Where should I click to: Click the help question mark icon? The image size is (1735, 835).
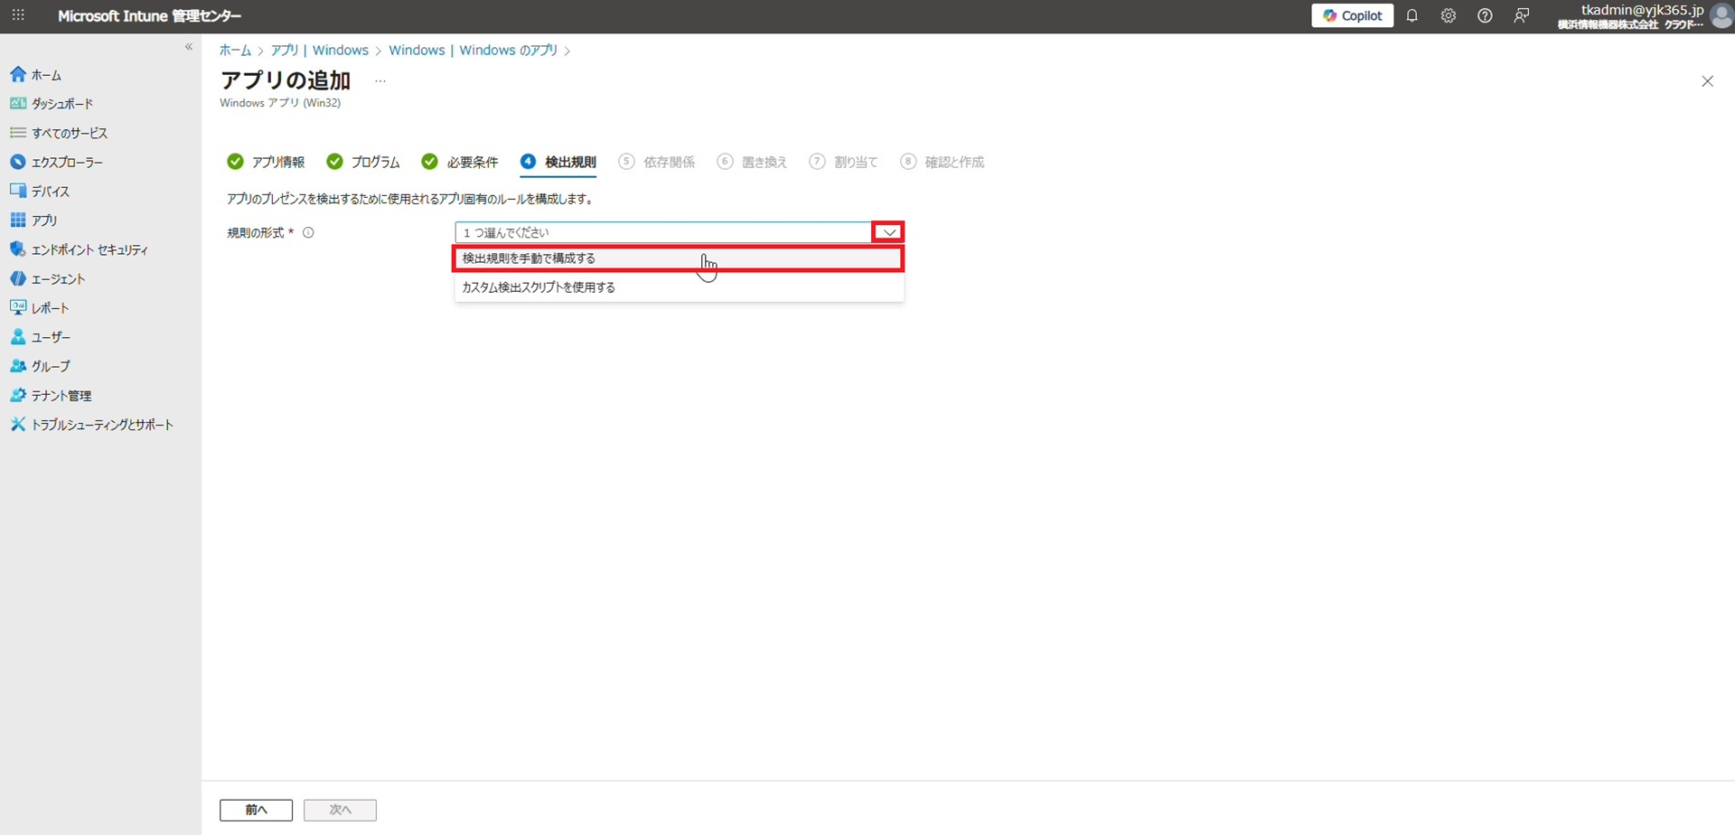coord(1485,16)
